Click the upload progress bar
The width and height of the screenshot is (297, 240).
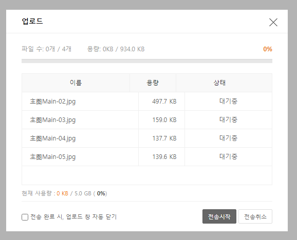coord(147,61)
